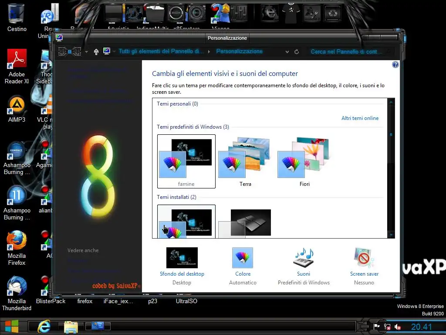Click the 20.41 taskbar clock
The height and width of the screenshot is (335, 446).
click(x=421, y=327)
